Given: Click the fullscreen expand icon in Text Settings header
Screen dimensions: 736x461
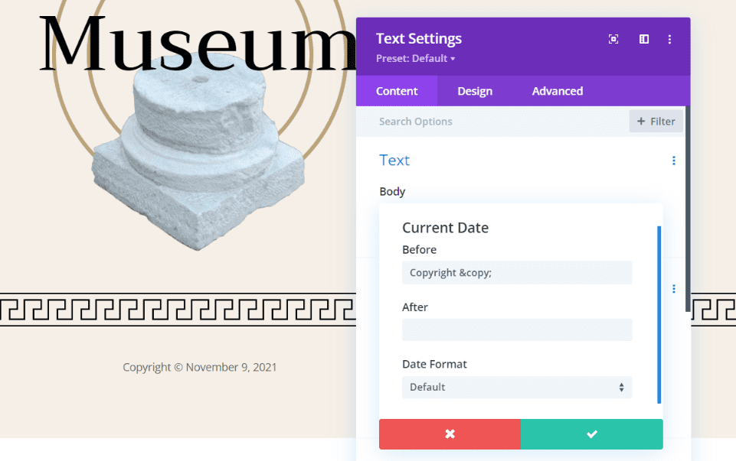Looking at the screenshot, I should coord(613,39).
